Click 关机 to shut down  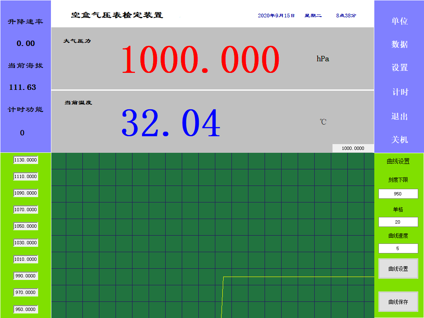pos(400,140)
